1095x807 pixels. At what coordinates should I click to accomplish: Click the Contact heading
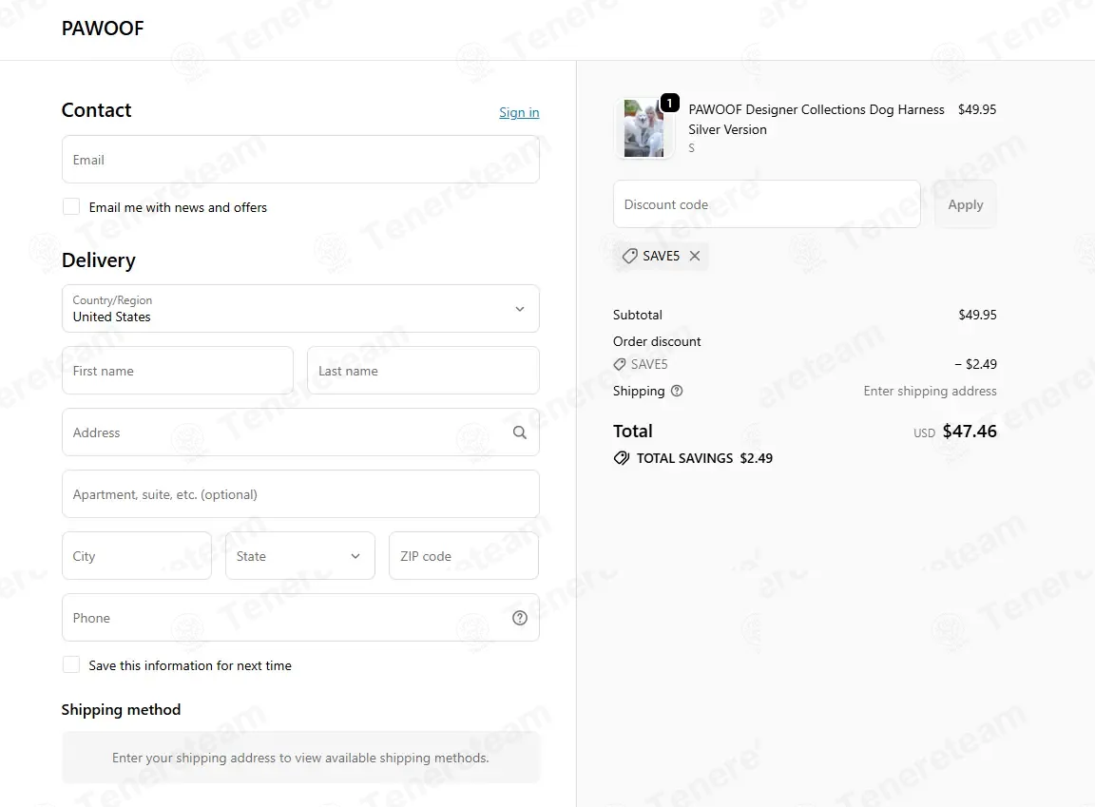[x=96, y=110]
